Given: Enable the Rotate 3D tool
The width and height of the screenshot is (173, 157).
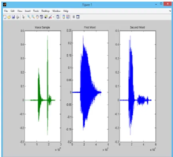Looking at the screenshot, I should 42,17.
